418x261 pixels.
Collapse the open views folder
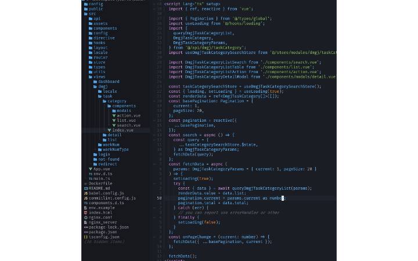(x=91, y=77)
